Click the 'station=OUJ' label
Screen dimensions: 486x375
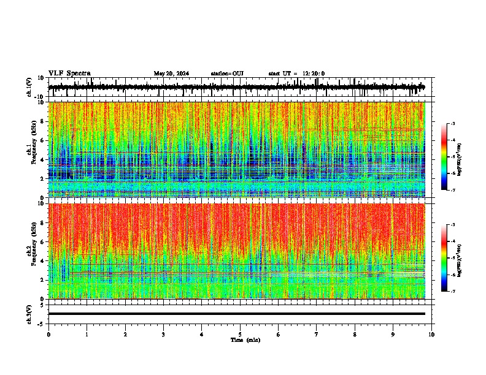point(227,74)
